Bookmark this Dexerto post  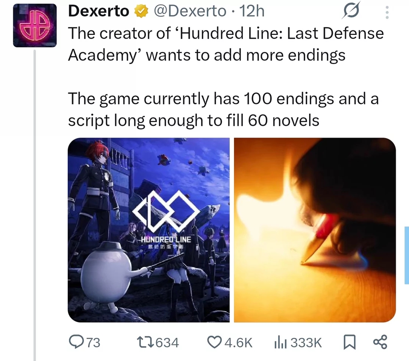pos(349,342)
